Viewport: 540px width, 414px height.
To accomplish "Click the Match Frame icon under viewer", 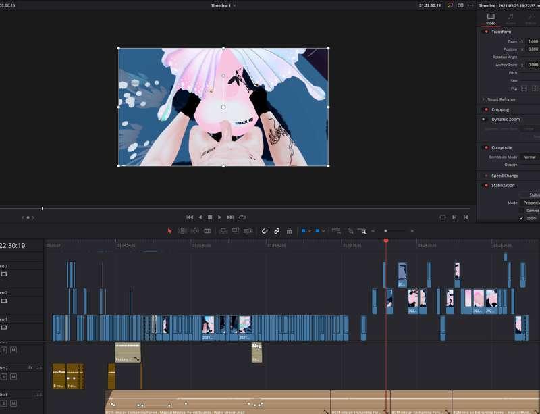I will pyautogui.click(x=443, y=217).
